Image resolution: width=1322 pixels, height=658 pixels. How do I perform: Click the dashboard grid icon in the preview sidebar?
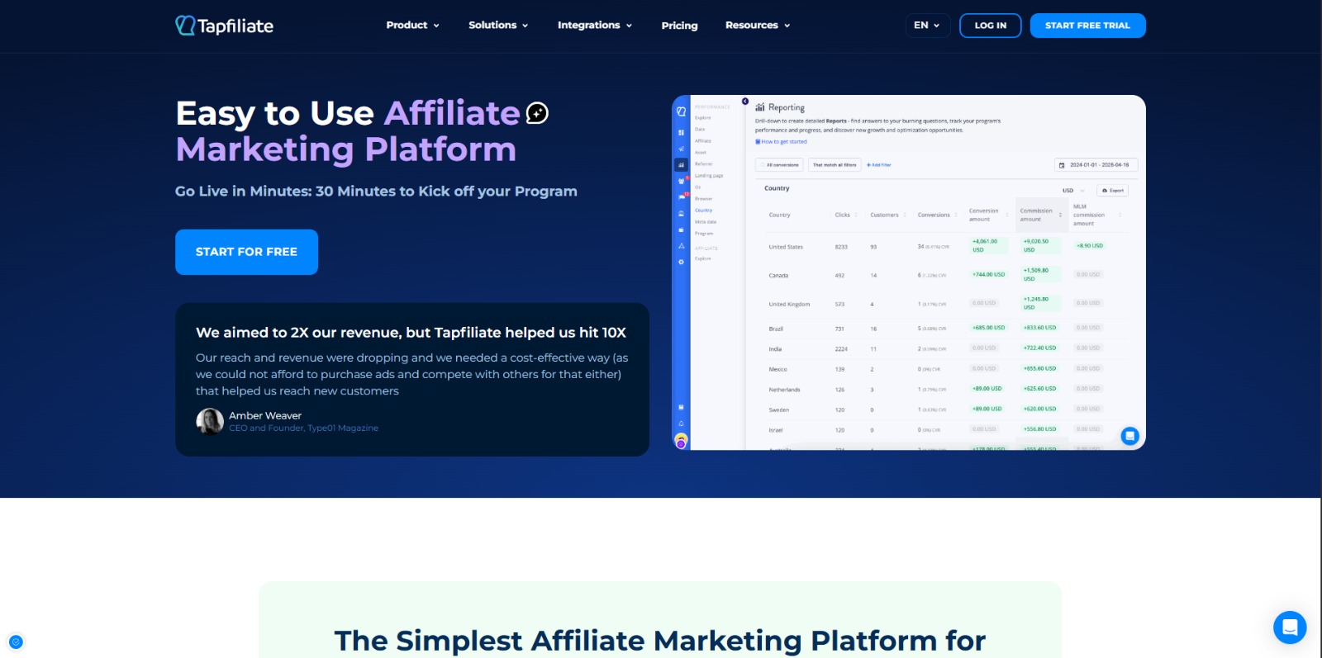tap(681, 132)
